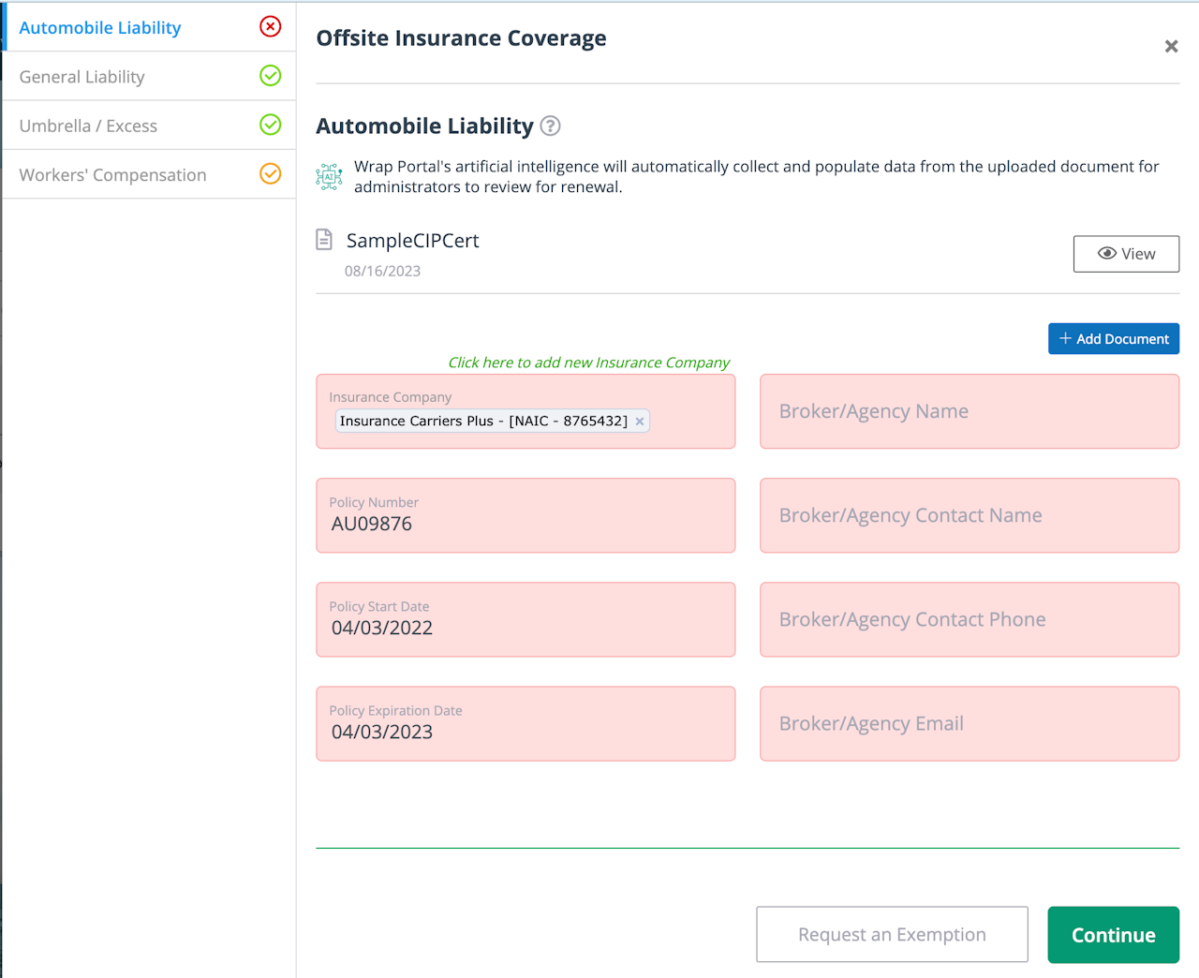Remove the Insurance Carriers Plus tag
The image size is (1199, 978).
click(640, 422)
